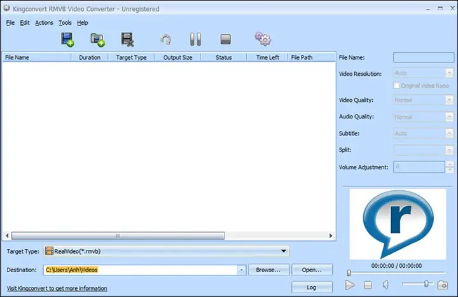This screenshot has width=458, height=297.
Task: Take a snapshot with the camera icon
Action: [443, 285]
